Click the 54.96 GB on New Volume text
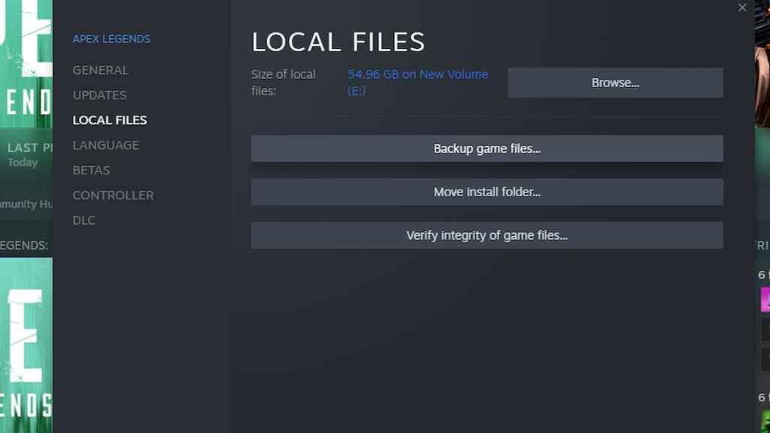The image size is (770, 433). (x=418, y=83)
